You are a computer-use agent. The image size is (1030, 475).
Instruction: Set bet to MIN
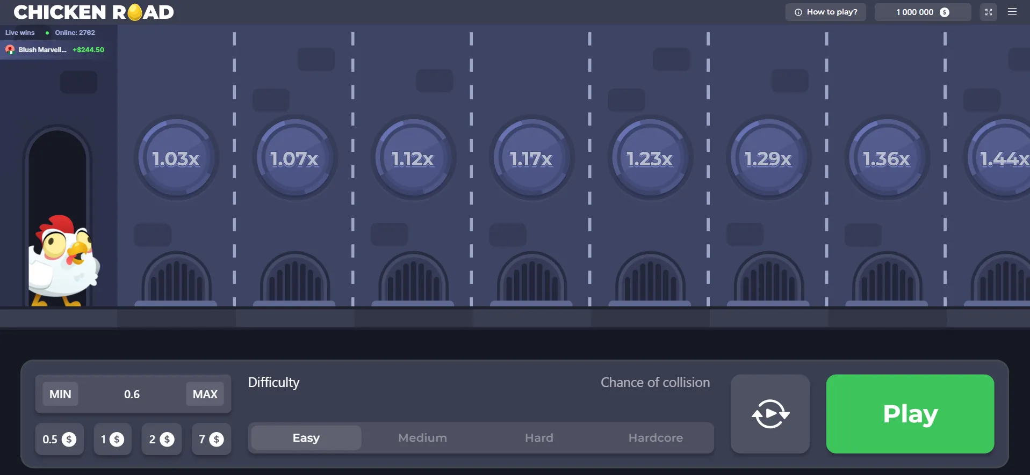[60, 394]
